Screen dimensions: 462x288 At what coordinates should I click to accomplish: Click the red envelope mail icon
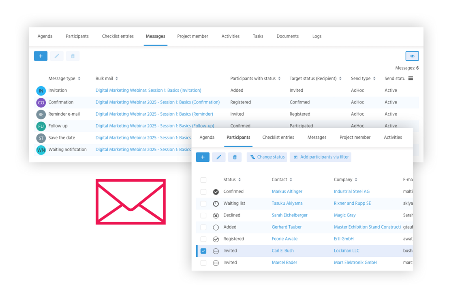coord(130,202)
